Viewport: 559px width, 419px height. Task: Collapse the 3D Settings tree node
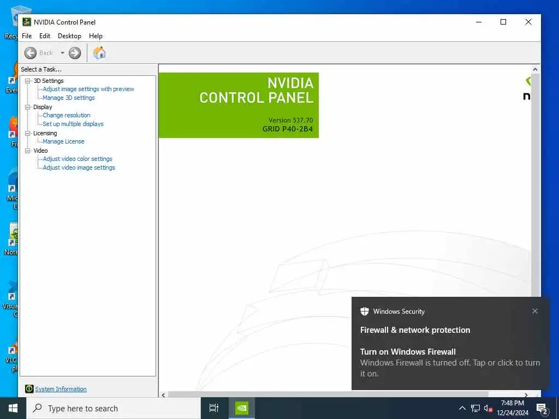(x=27, y=81)
